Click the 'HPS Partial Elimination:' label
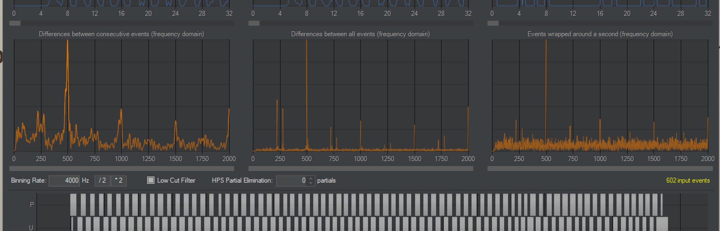Viewport: 720px width, 231px height. 242,180
